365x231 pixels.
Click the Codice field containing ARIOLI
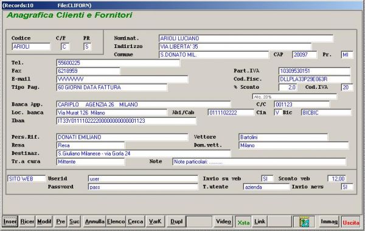pyautogui.click(x=31, y=47)
